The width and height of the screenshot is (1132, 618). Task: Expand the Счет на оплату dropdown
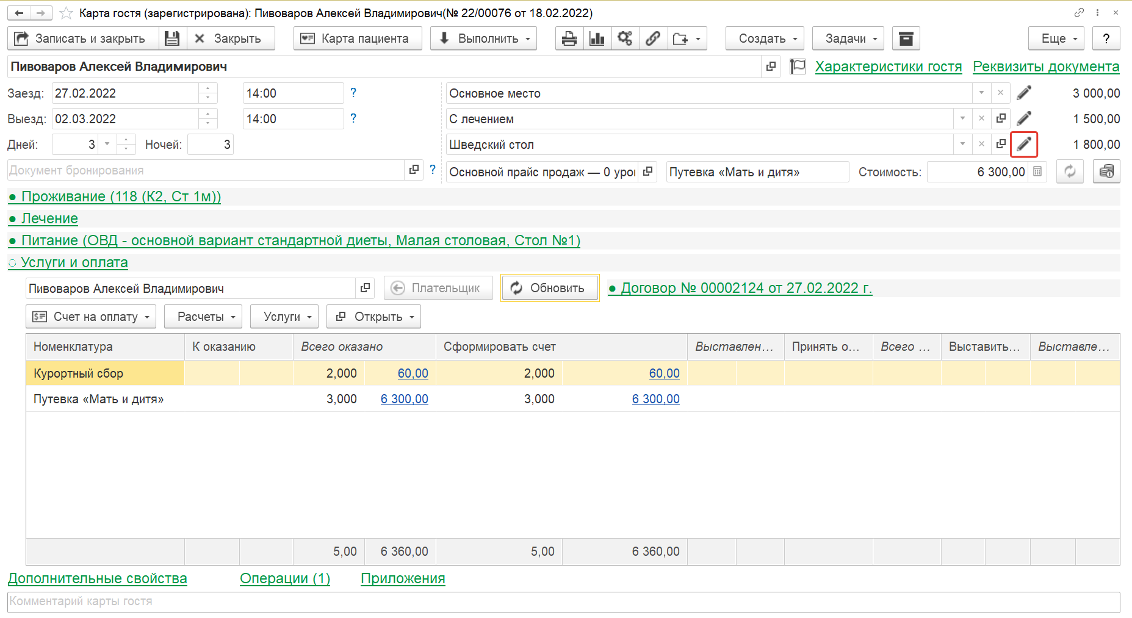(x=91, y=317)
